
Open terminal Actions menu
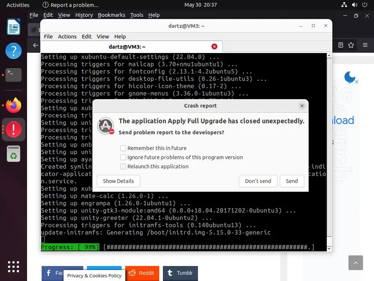tap(67, 37)
